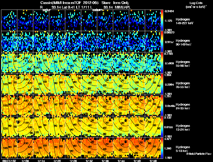Image resolution: width=213 pixels, height=162 pixels.
Task: Open the 24-35 keV panel at 17:50
Action: tap(137, 105)
